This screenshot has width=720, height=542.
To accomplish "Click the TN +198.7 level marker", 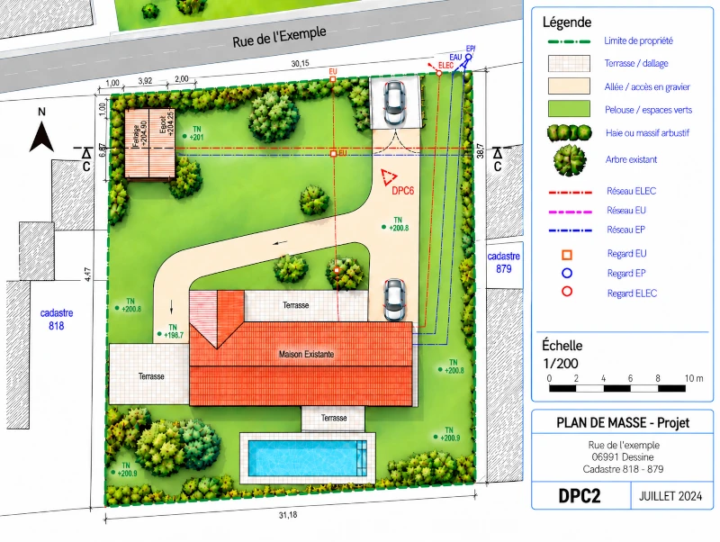I will click(170, 331).
